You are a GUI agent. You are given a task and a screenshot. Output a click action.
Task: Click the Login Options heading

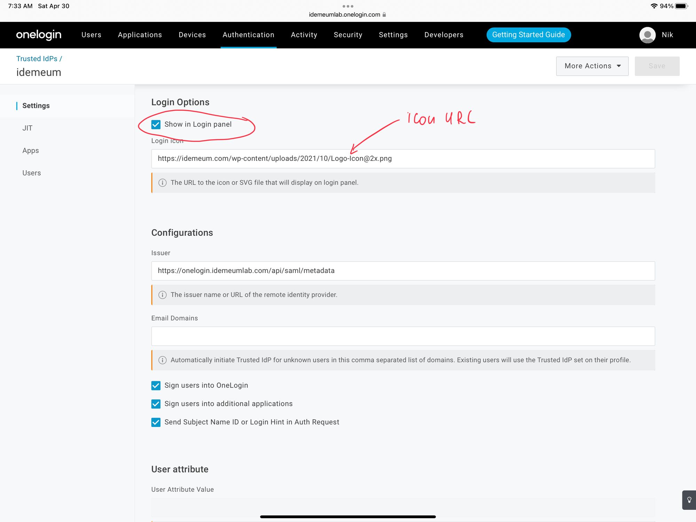(180, 102)
